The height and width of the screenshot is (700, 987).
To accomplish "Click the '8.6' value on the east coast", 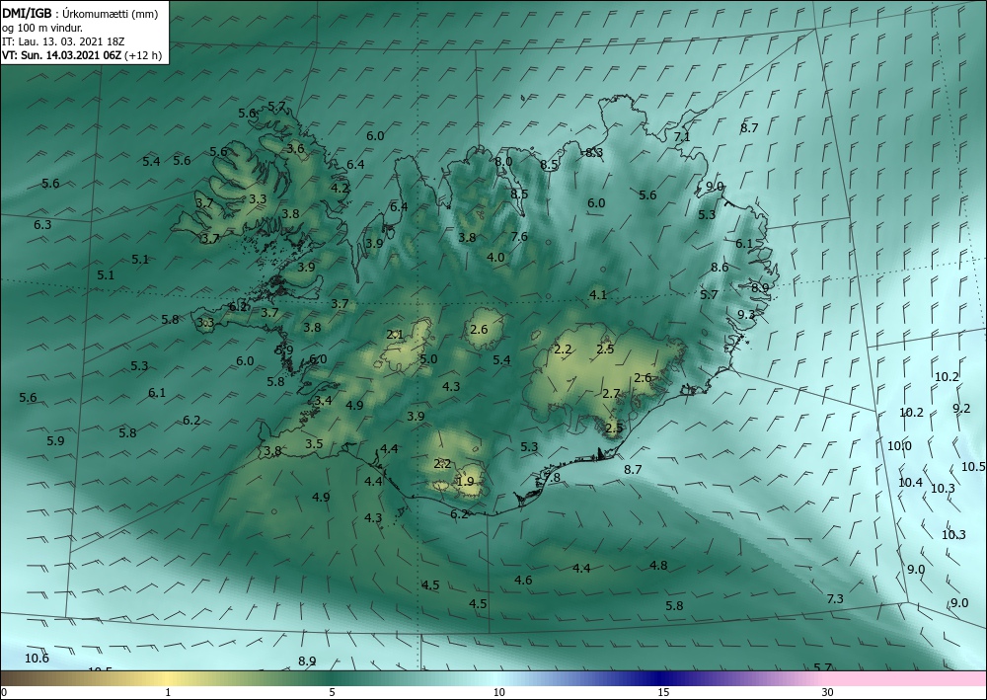I will tap(720, 267).
